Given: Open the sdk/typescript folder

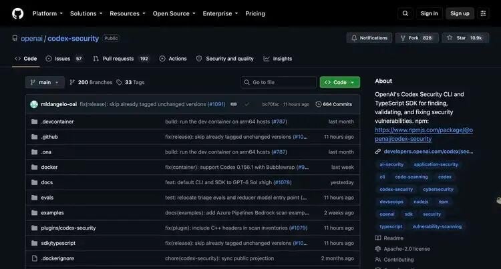Looking at the screenshot, I should click(x=58, y=243).
